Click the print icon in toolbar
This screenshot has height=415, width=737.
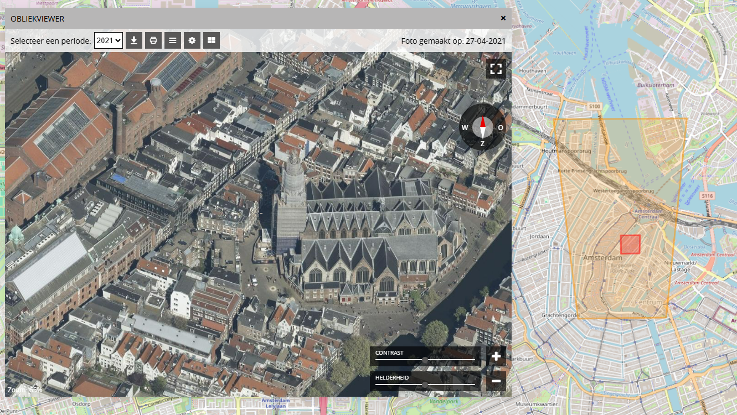[x=153, y=40]
